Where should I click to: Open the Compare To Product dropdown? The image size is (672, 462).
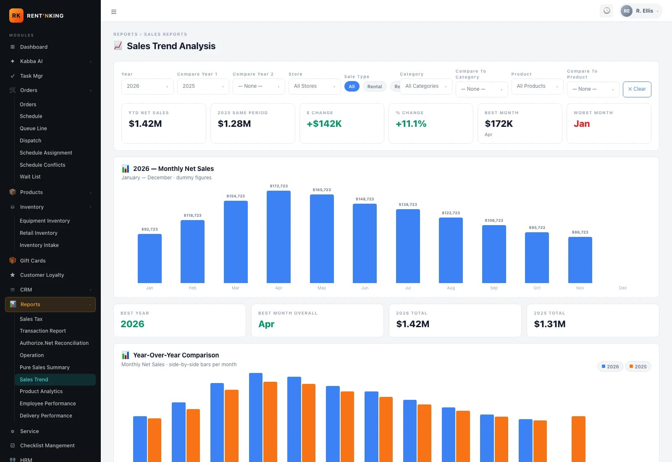(x=593, y=89)
